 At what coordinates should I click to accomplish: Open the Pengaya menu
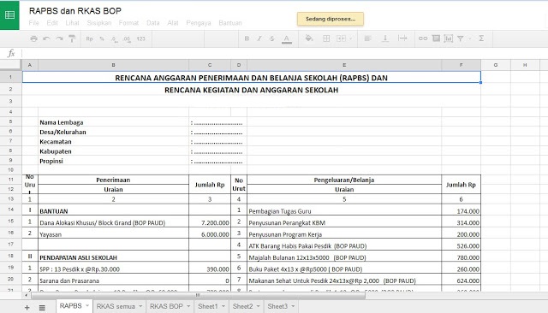coord(199,23)
